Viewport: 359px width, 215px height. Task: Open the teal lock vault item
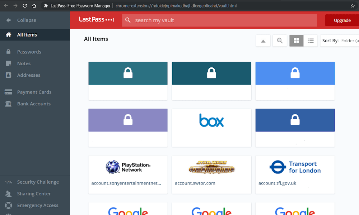[128, 81]
